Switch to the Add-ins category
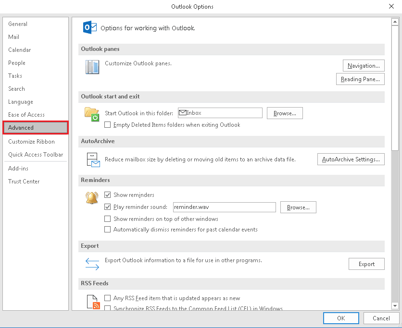402x328 pixels. [x=36, y=169]
